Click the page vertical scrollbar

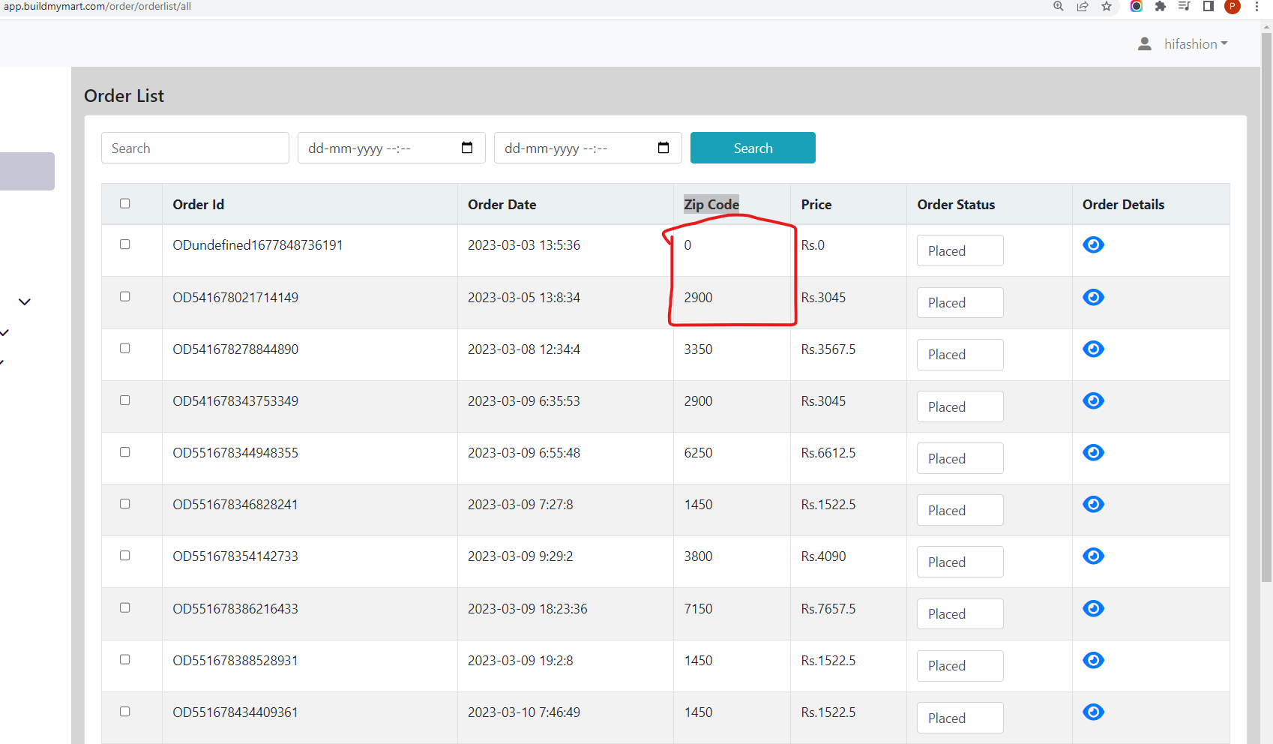point(1266,307)
